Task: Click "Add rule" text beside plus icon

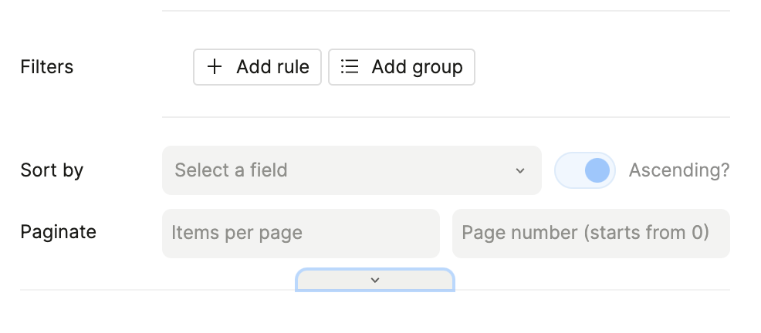Action: 272,67
